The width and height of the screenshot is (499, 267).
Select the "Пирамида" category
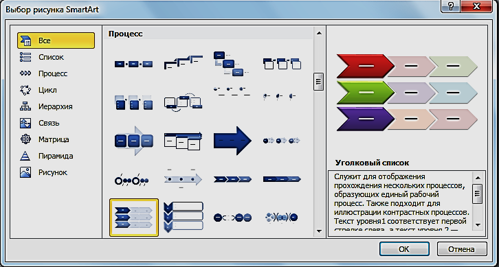[x=56, y=156]
